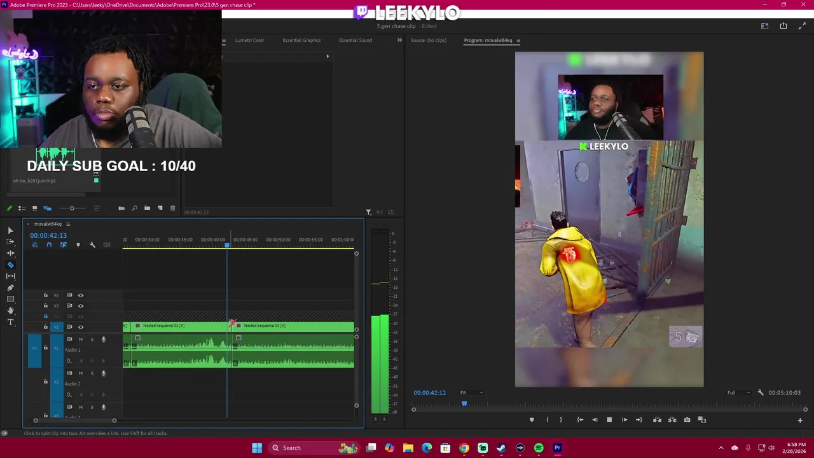Adjust the Project panel thumbnail zoom slider
Viewport: 814px width, 458px height.
click(72, 208)
